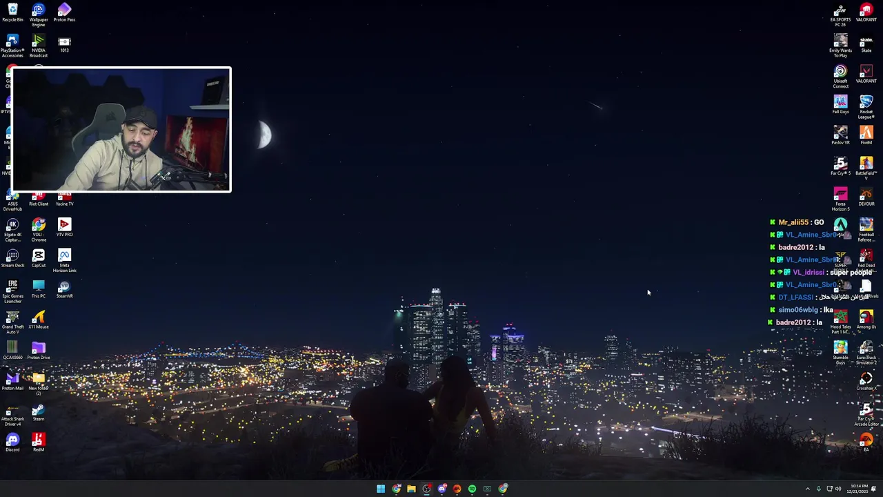
Task: Open Proton Mail desktop icon
Action: [x=12, y=381]
